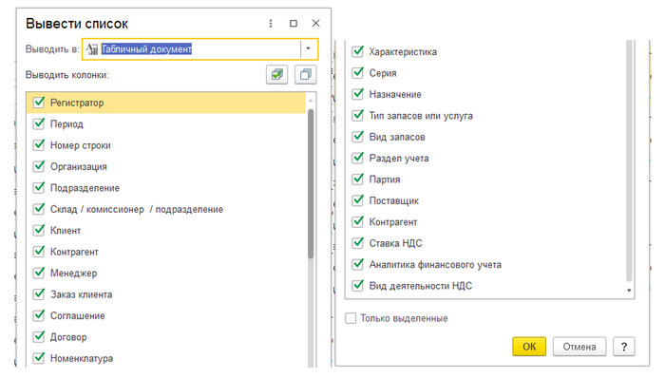Toggle the Организация checkbox

pyautogui.click(x=39, y=166)
